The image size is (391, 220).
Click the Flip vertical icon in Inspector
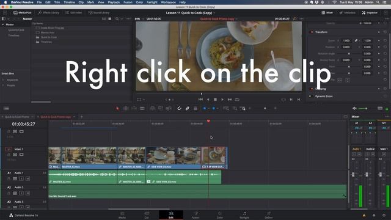pos(348,80)
